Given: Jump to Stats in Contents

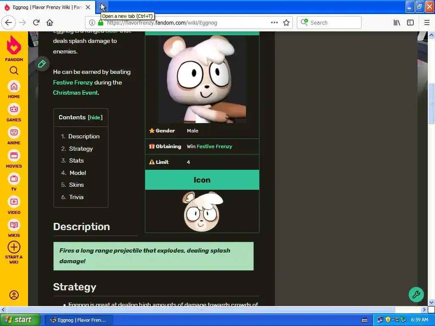Looking at the screenshot, I should pyautogui.click(x=76, y=161).
